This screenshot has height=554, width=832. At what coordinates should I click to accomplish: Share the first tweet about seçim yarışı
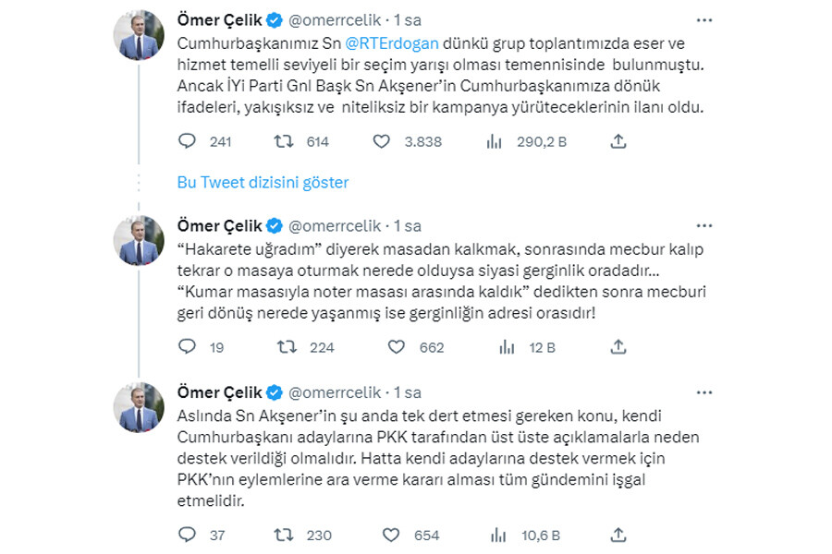(619, 141)
